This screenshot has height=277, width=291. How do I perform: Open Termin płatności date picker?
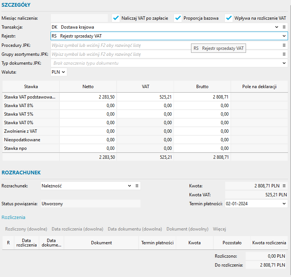pyautogui.click(x=284, y=204)
